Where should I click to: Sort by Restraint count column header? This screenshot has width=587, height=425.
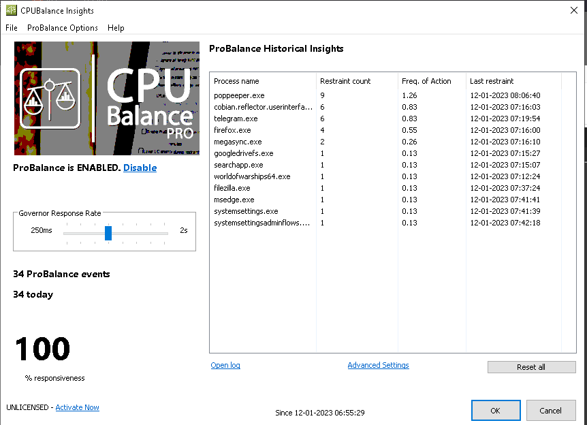point(357,81)
